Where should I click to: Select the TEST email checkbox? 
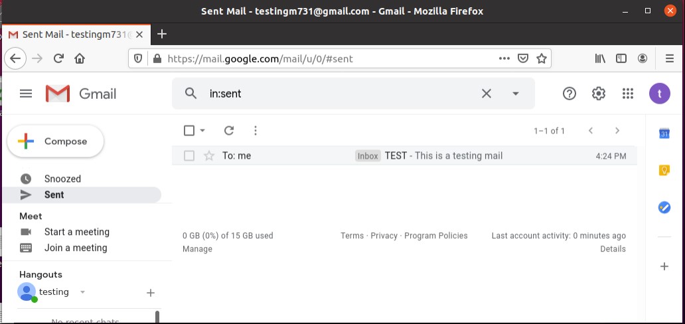pyautogui.click(x=189, y=156)
